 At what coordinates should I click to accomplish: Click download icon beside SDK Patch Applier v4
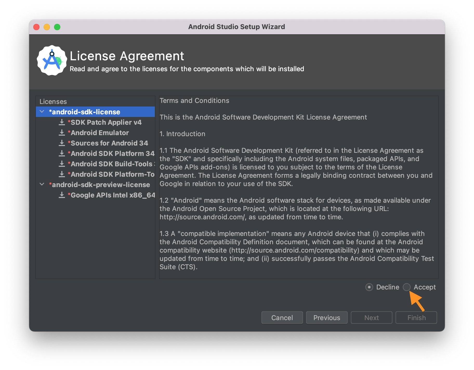point(62,122)
